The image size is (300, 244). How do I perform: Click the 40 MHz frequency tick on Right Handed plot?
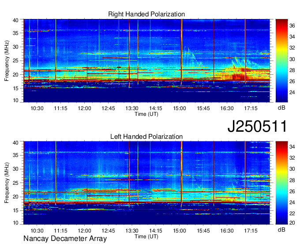pos(16,20)
